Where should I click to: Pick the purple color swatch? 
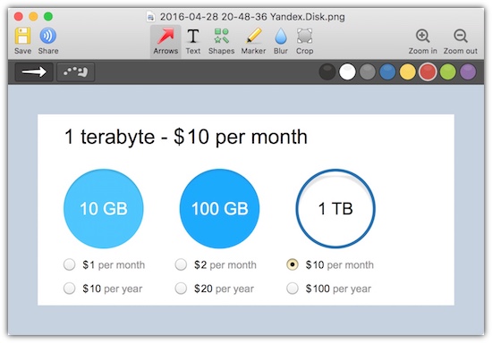click(x=468, y=71)
